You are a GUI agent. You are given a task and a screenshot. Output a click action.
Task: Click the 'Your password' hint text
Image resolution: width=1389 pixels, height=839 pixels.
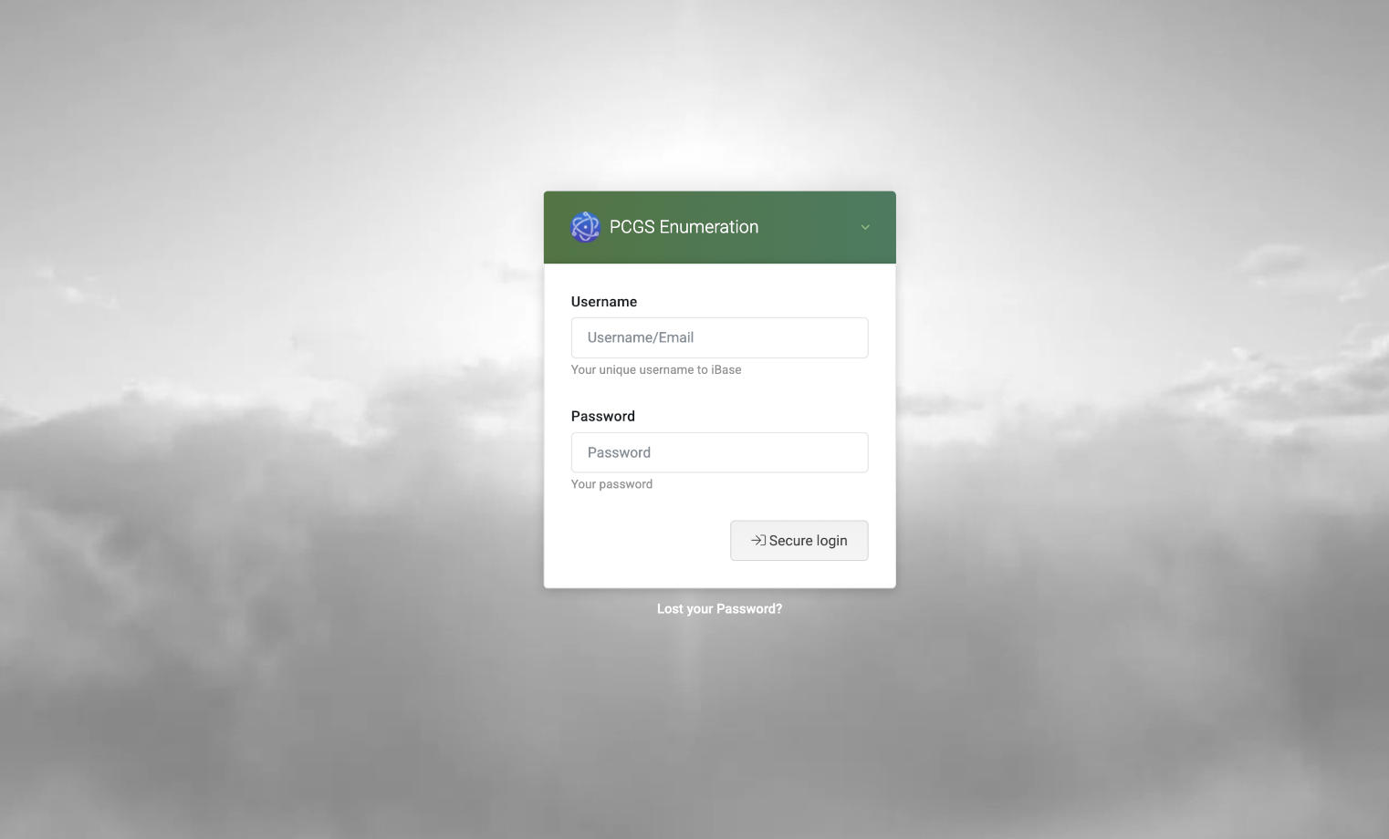(x=611, y=484)
